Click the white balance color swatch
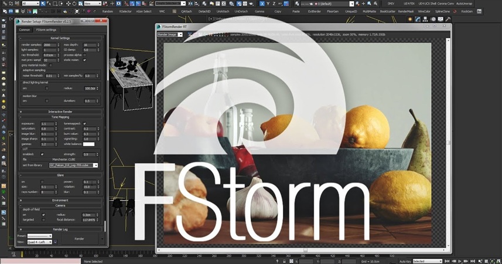The width and height of the screenshot is (502, 264). [x=88, y=144]
